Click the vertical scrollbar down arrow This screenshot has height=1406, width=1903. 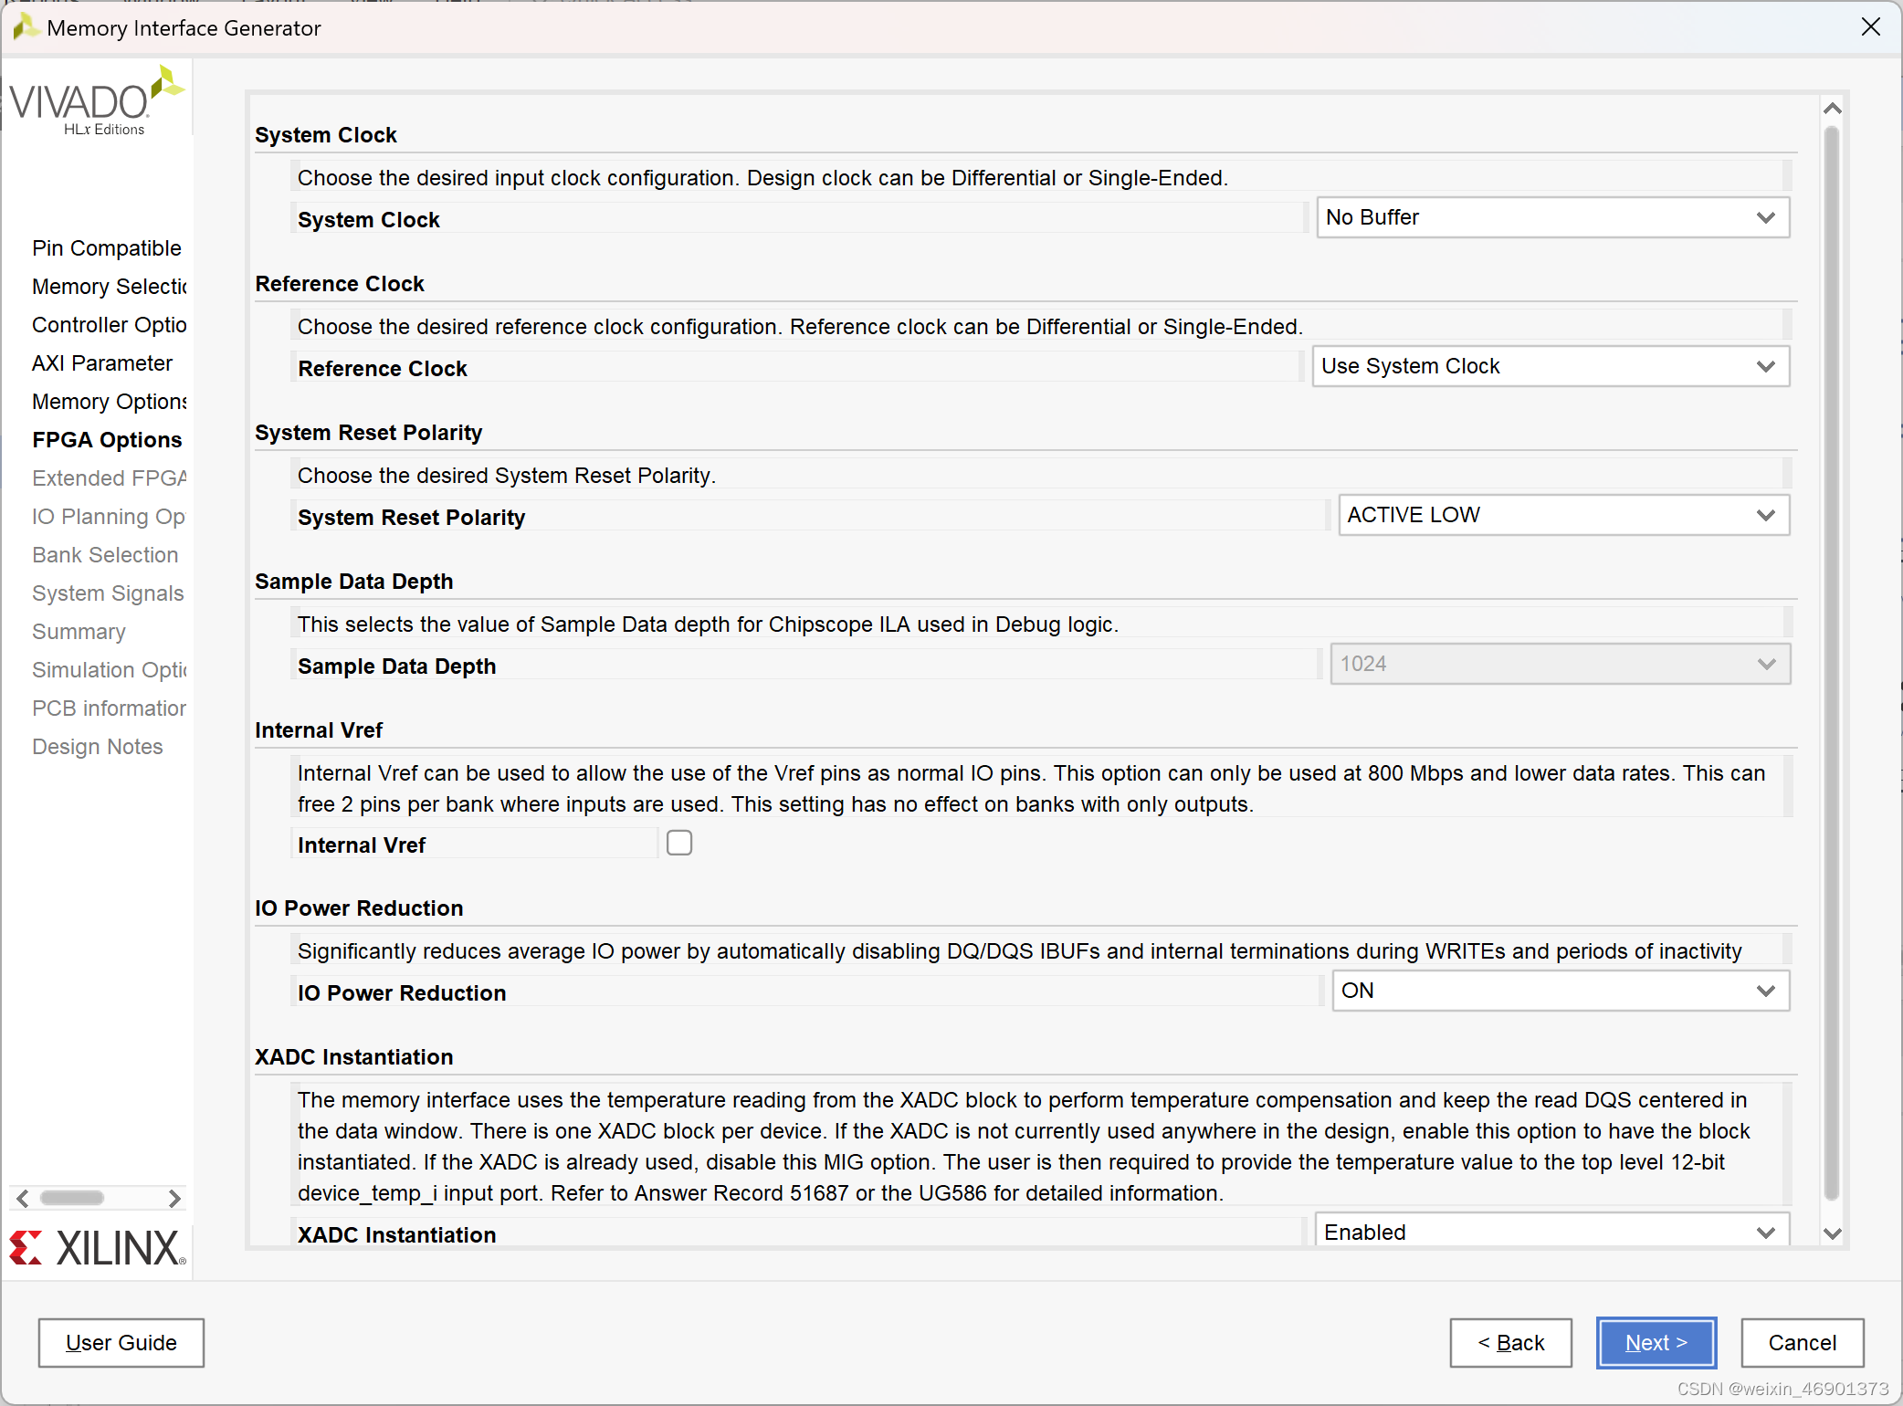coord(1832,1233)
